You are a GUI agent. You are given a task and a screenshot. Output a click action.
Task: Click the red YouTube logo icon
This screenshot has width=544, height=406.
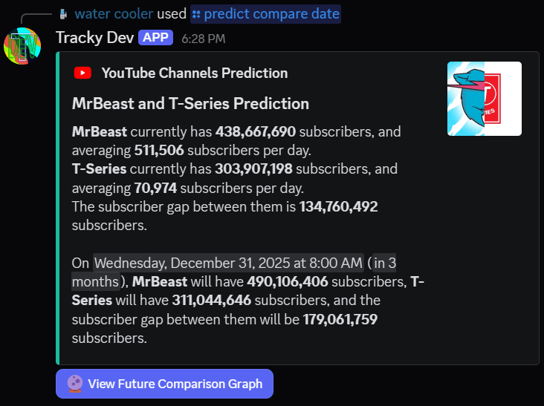coord(82,73)
